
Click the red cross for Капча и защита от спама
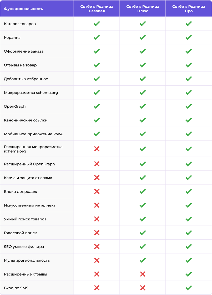pos(97,178)
